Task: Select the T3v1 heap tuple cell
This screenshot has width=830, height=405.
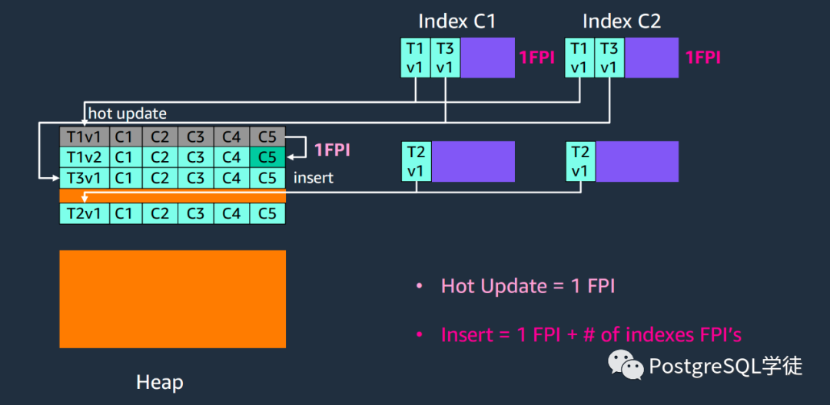Action: click(x=85, y=178)
